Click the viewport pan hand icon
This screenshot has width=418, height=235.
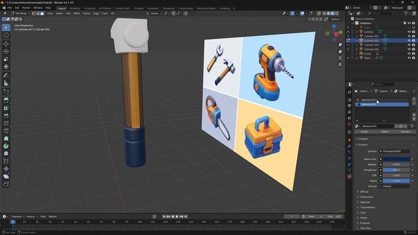click(x=340, y=51)
